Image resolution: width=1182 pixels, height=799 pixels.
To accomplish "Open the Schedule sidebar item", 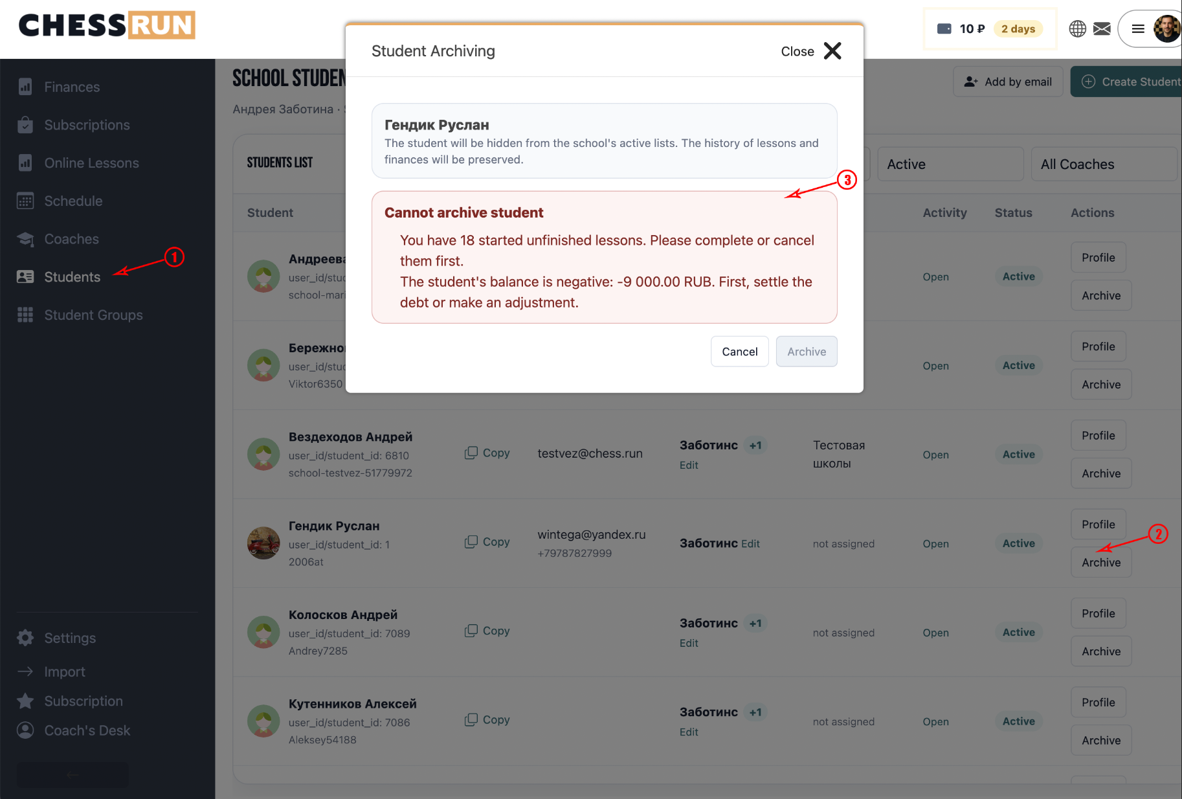I will (73, 201).
